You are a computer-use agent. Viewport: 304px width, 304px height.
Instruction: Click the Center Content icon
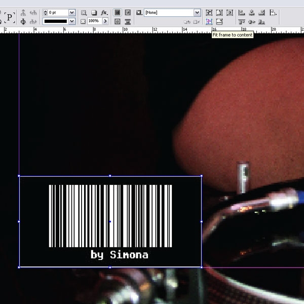230,13
